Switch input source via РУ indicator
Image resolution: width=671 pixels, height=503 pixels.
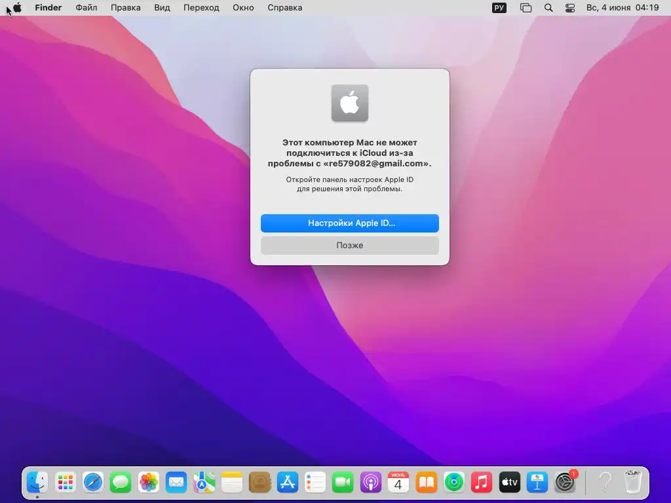(x=499, y=8)
